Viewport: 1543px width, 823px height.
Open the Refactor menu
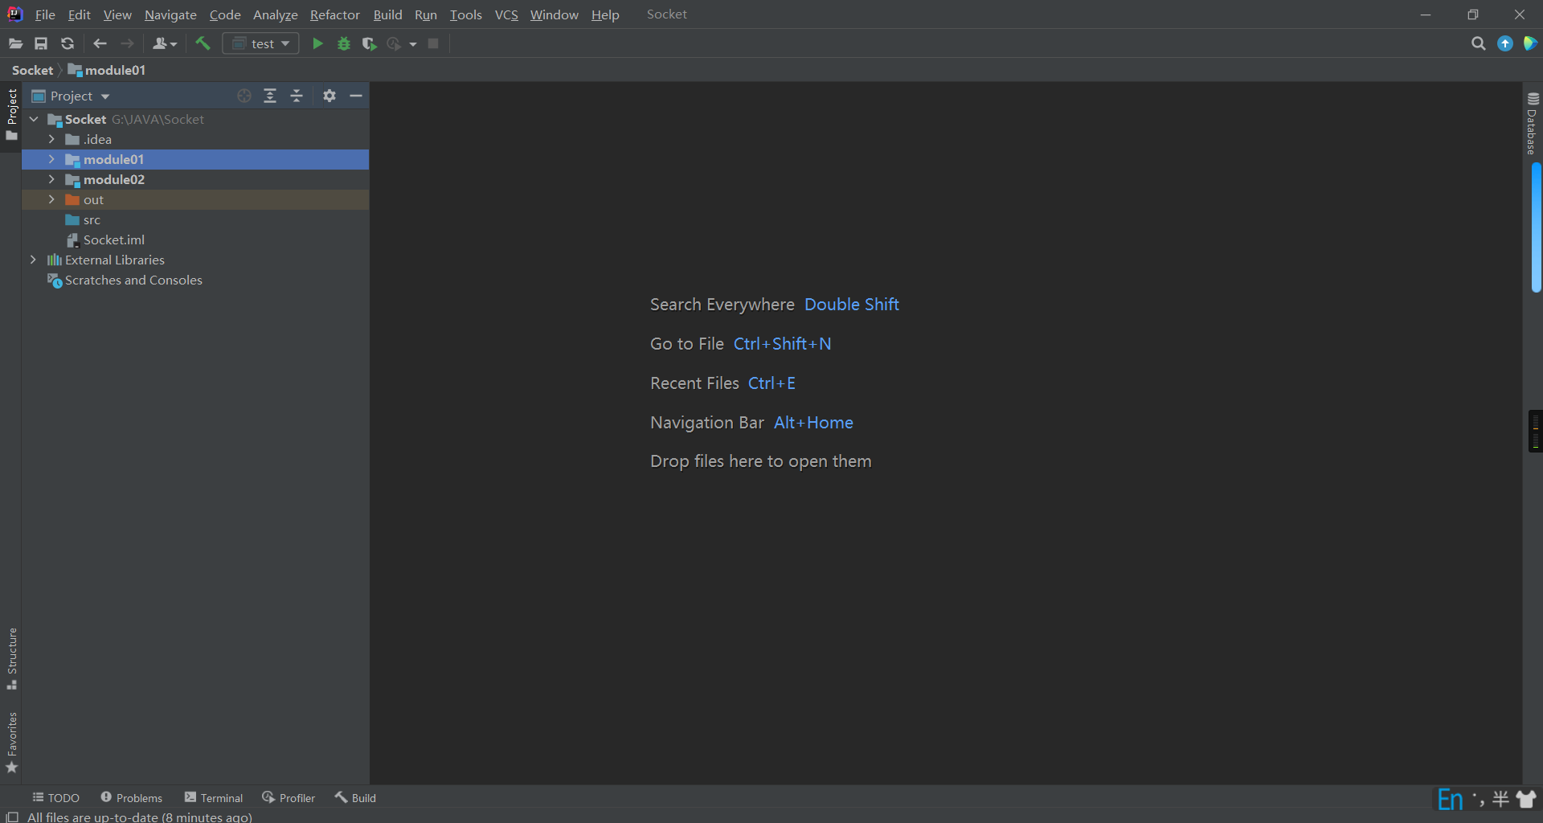tap(335, 14)
